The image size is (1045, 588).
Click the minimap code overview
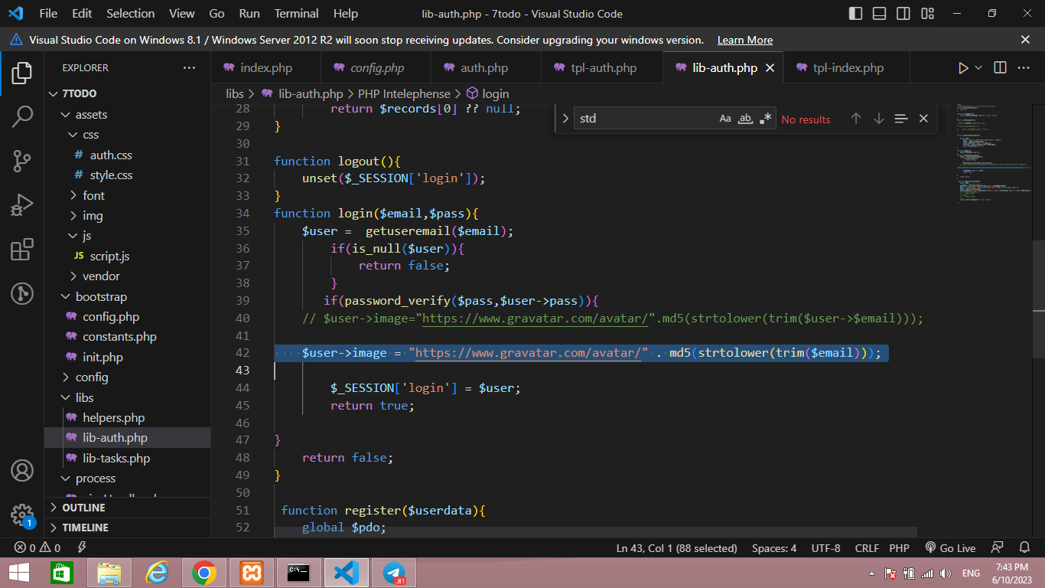coord(992,153)
